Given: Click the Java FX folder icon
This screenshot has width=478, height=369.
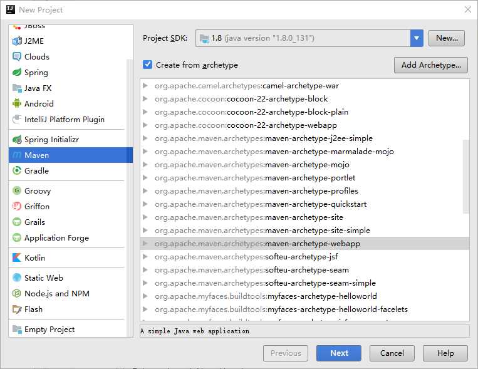Looking at the screenshot, I should click(x=17, y=88).
